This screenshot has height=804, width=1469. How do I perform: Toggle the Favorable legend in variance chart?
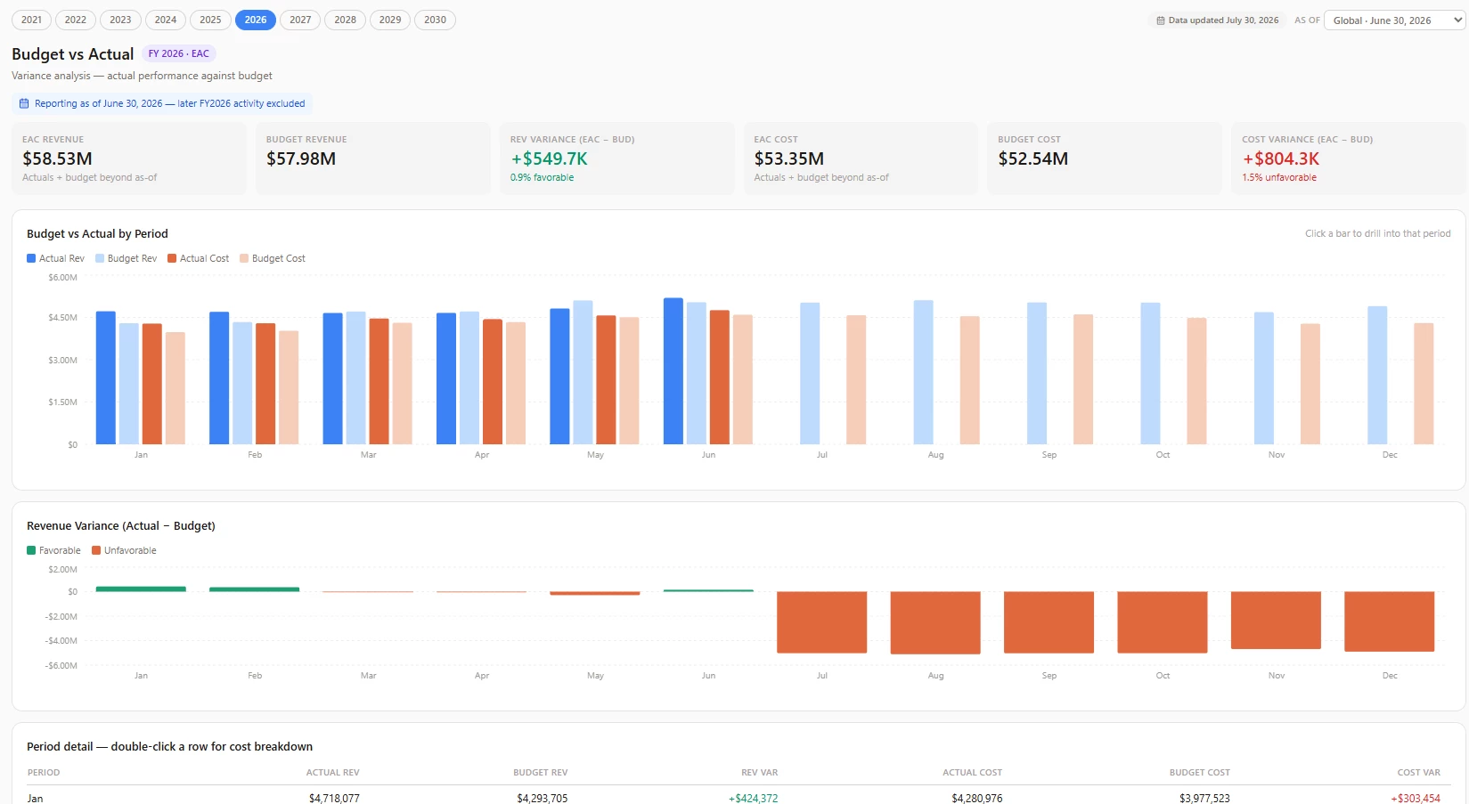pyautogui.click(x=53, y=550)
